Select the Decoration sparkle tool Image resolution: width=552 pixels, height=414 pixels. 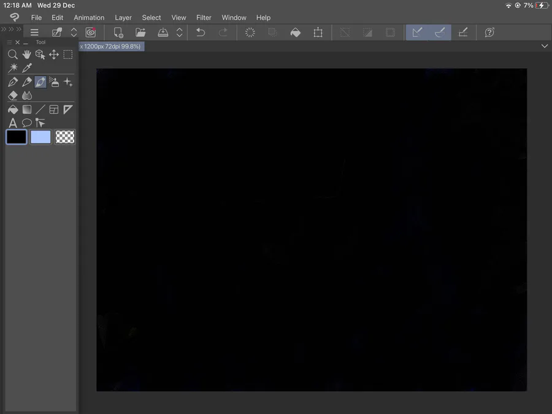(68, 82)
